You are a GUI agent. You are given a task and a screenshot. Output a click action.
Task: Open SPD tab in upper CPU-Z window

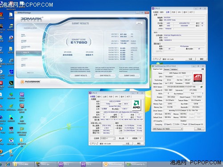coord(179,12)
